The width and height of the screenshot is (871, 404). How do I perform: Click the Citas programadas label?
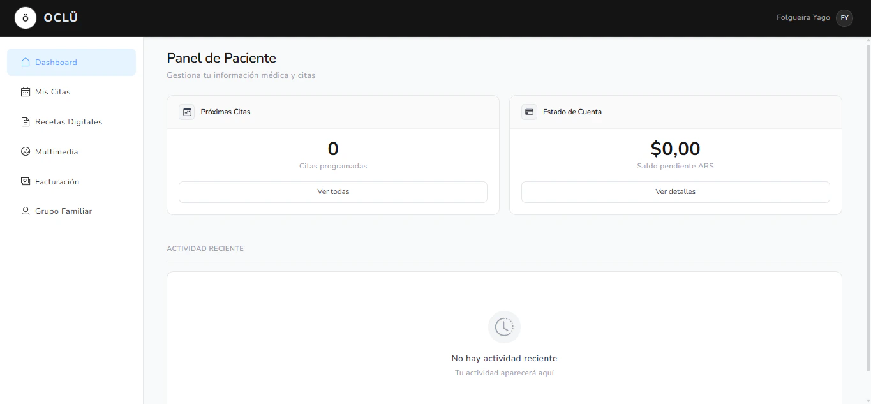point(333,166)
